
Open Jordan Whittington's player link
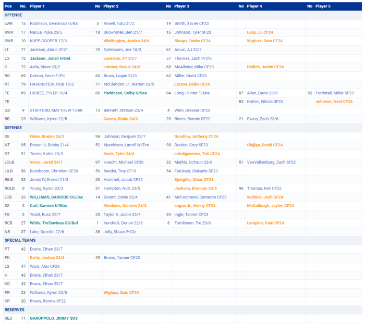tap(126, 41)
